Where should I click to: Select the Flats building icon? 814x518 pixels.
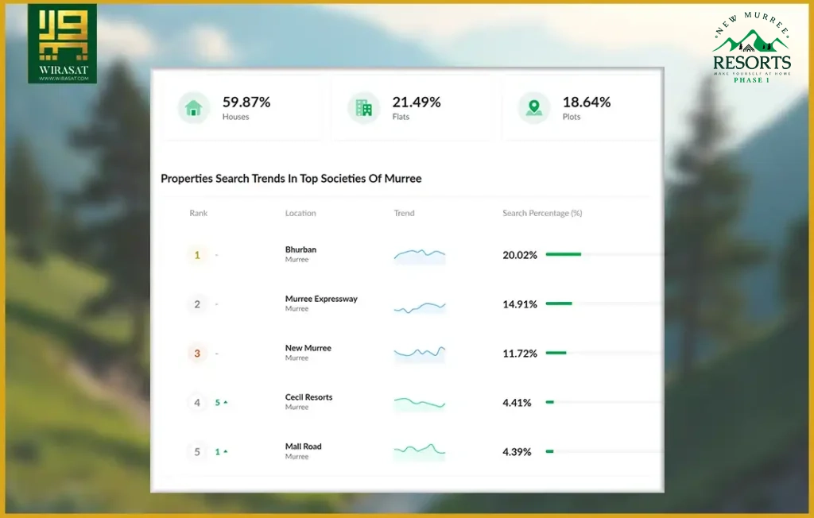click(x=363, y=108)
